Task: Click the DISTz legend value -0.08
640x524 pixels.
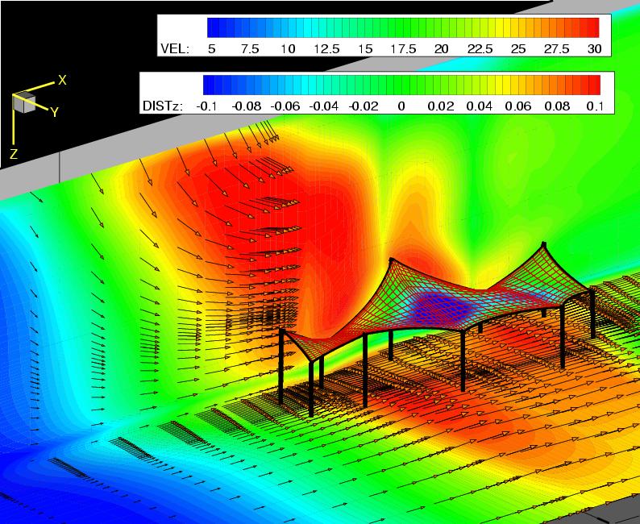Action: [246, 106]
